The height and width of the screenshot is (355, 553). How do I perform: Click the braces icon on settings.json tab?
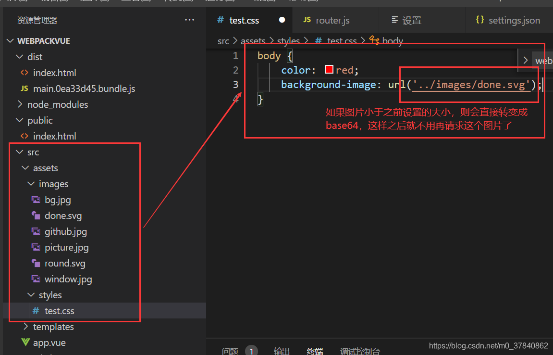tap(479, 20)
